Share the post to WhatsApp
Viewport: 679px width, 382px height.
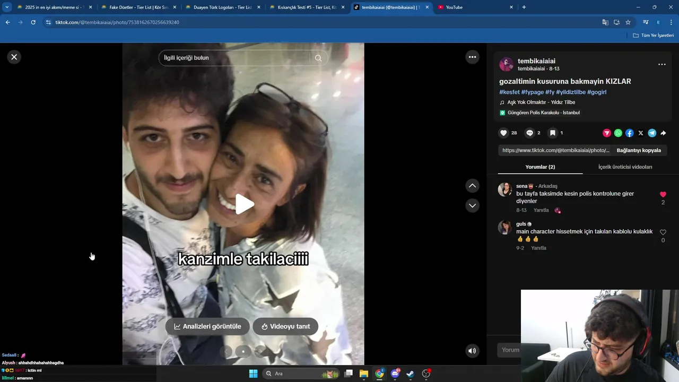[x=618, y=133]
